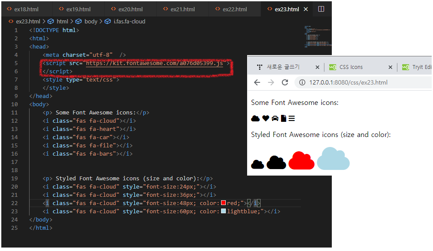Click the cube icon before html breadcrumb
Viewport: 433px width, 251px height.
tap(51, 22)
